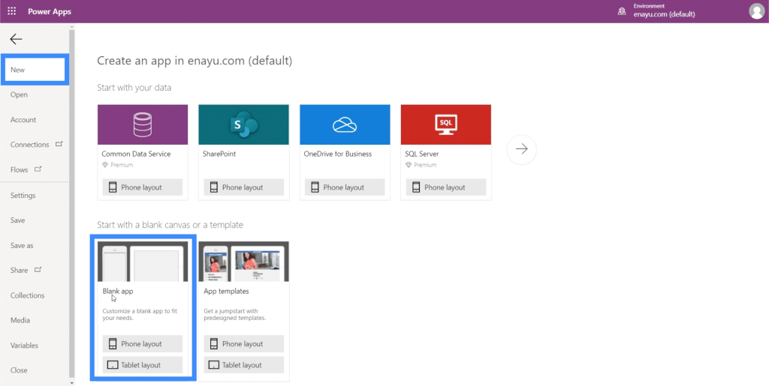The image size is (769, 386).
Task: Click the Common Data Service database icon
Action: click(143, 124)
